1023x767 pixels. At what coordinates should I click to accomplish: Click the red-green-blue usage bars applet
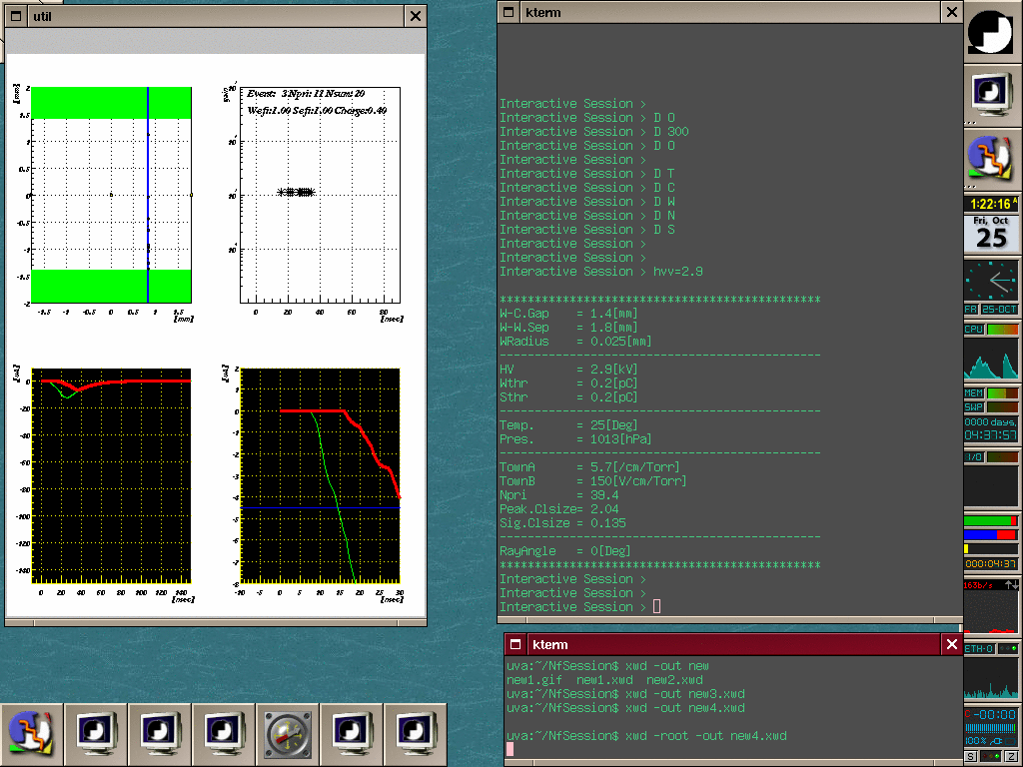point(991,535)
